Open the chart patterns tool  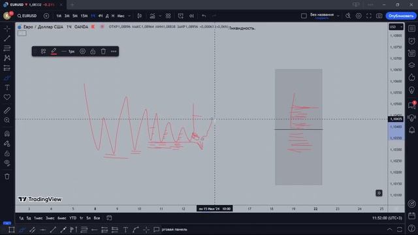tap(7, 58)
